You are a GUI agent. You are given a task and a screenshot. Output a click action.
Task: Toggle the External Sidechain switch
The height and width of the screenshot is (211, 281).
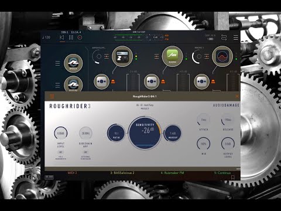click(x=85, y=152)
